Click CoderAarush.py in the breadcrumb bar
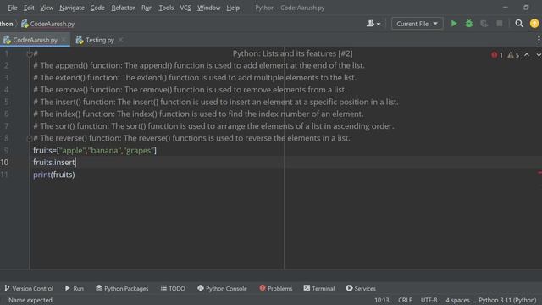 coord(48,24)
